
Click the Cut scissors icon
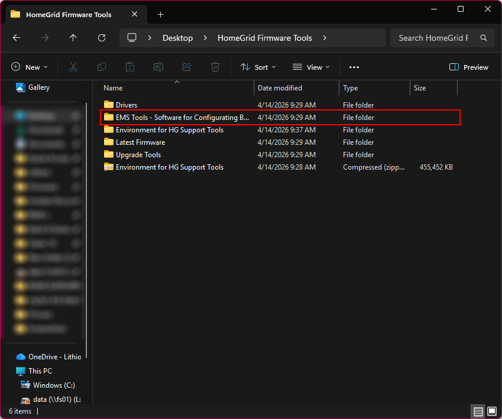[x=73, y=67]
